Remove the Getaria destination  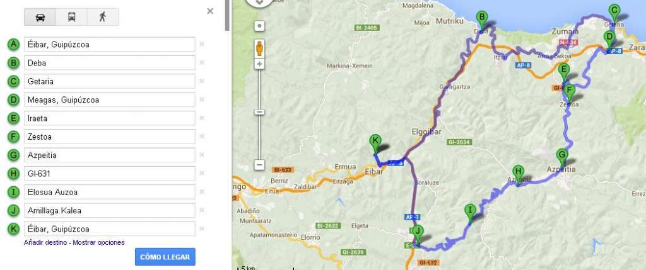tap(202, 81)
